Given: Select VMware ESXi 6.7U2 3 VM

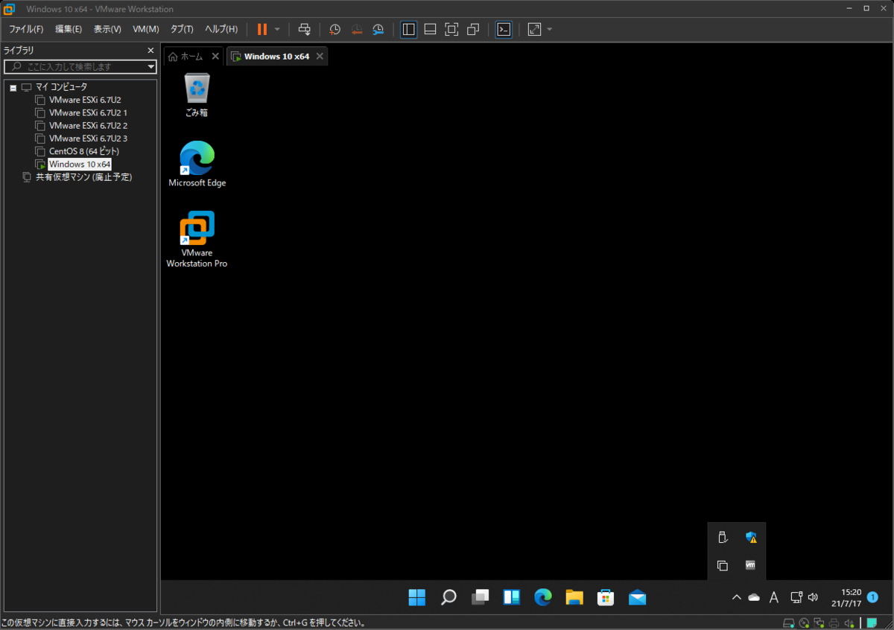Looking at the screenshot, I should (87, 138).
